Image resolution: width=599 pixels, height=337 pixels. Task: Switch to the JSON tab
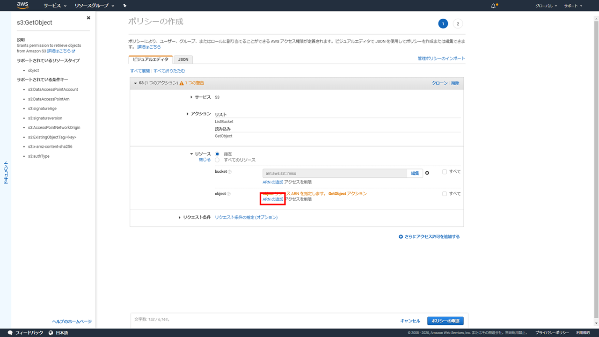tap(183, 59)
